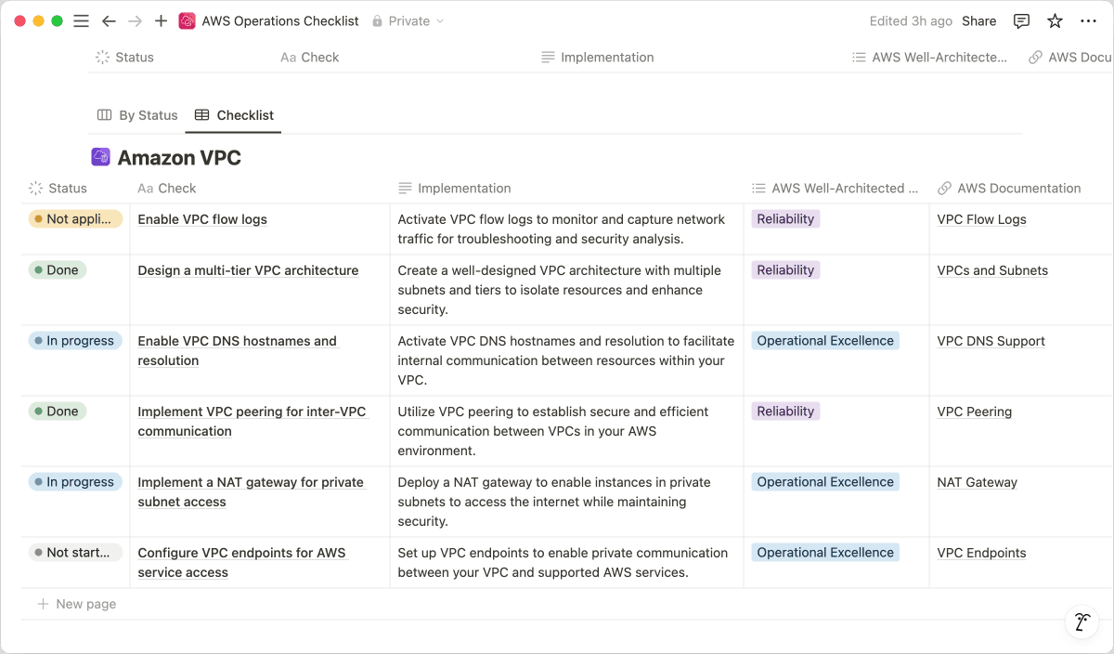Click Edited 3h ago timestamp
Viewport: 1114px width, 654px height.
(x=911, y=20)
